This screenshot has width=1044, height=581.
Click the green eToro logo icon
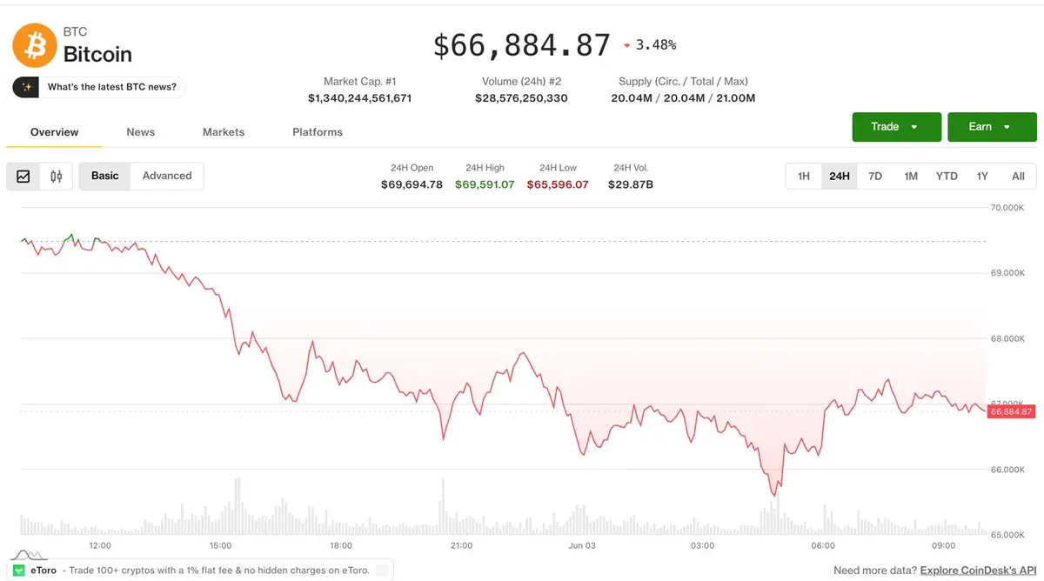point(19,571)
